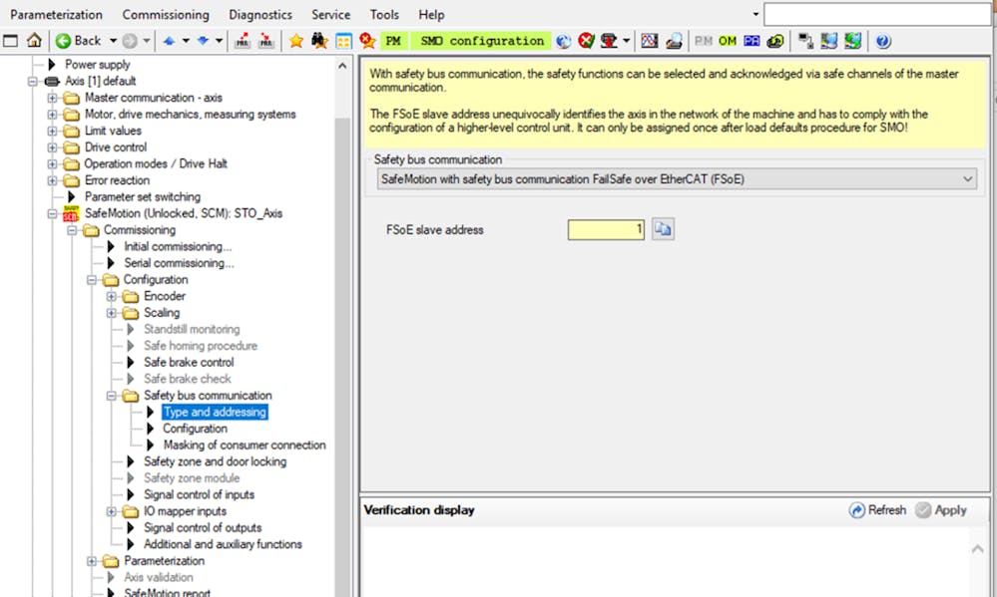997x597 pixels.
Task: Click the drive error download icon
Action: pyautogui.click(x=609, y=41)
